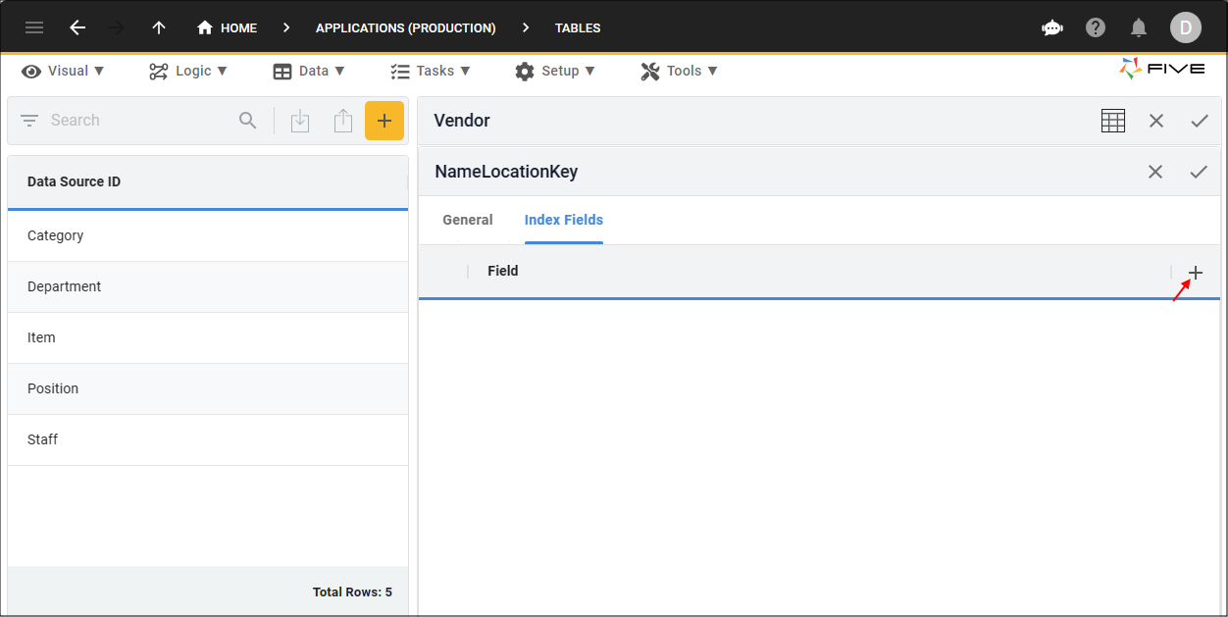Image resolution: width=1228 pixels, height=617 pixels.
Task: Select the Item table row
Action: click(x=208, y=337)
